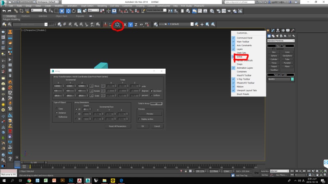Toggle the Re-Orient checkbox
This screenshot has height=184, width=328.
pyautogui.click(x=152, y=91)
